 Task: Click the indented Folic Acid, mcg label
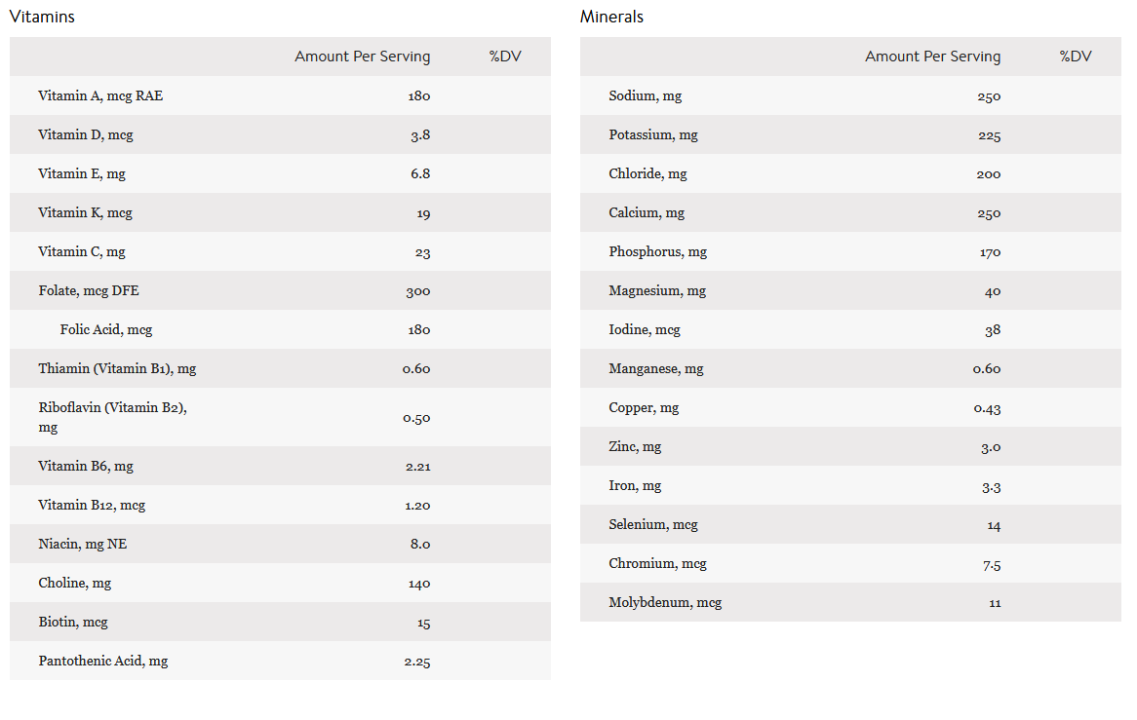click(x=106, y=329)
